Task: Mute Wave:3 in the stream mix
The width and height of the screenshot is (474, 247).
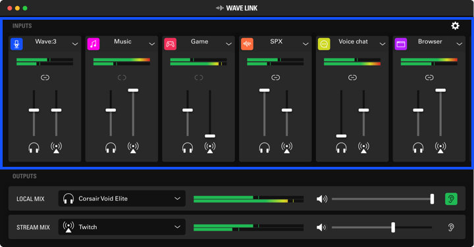Action: click(56, 148)
